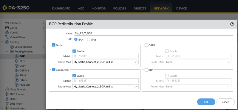Go to the OBJECTS tab
Screen dimensions: 238x110
140,8
